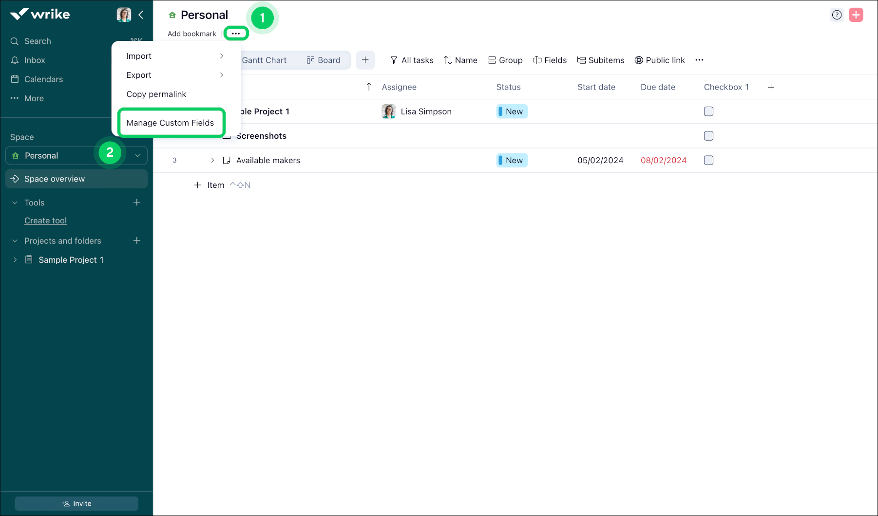This screenshot has width=878, height=516.
Task: Open Public link sharing option
Action: click(659, 60)
